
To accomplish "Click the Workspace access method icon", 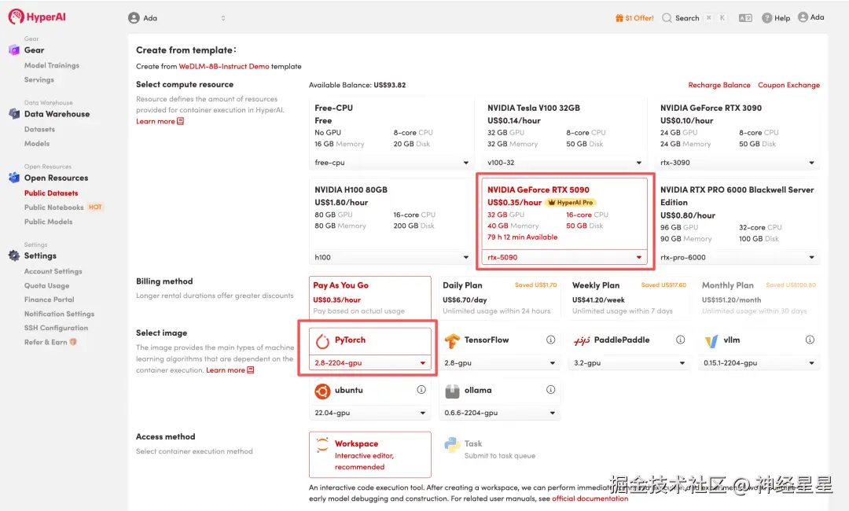I will [323, 445].
